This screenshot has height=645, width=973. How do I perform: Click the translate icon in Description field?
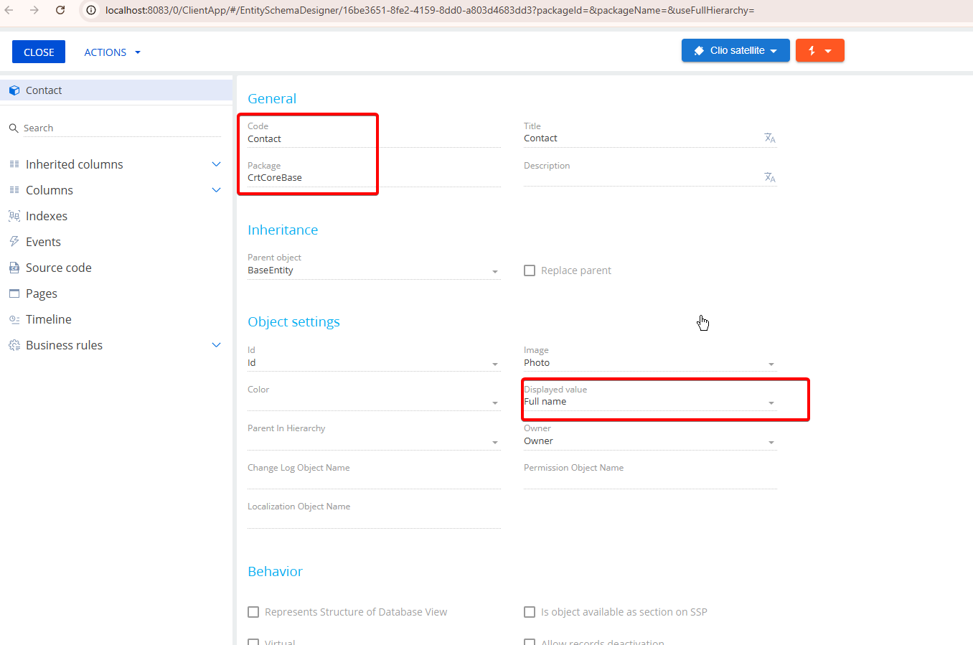pos(769,177)
